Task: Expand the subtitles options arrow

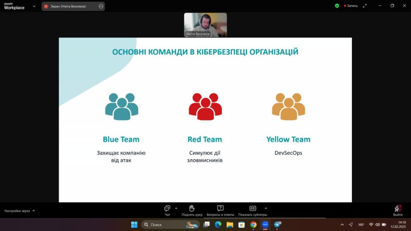Action: [266, 208]
